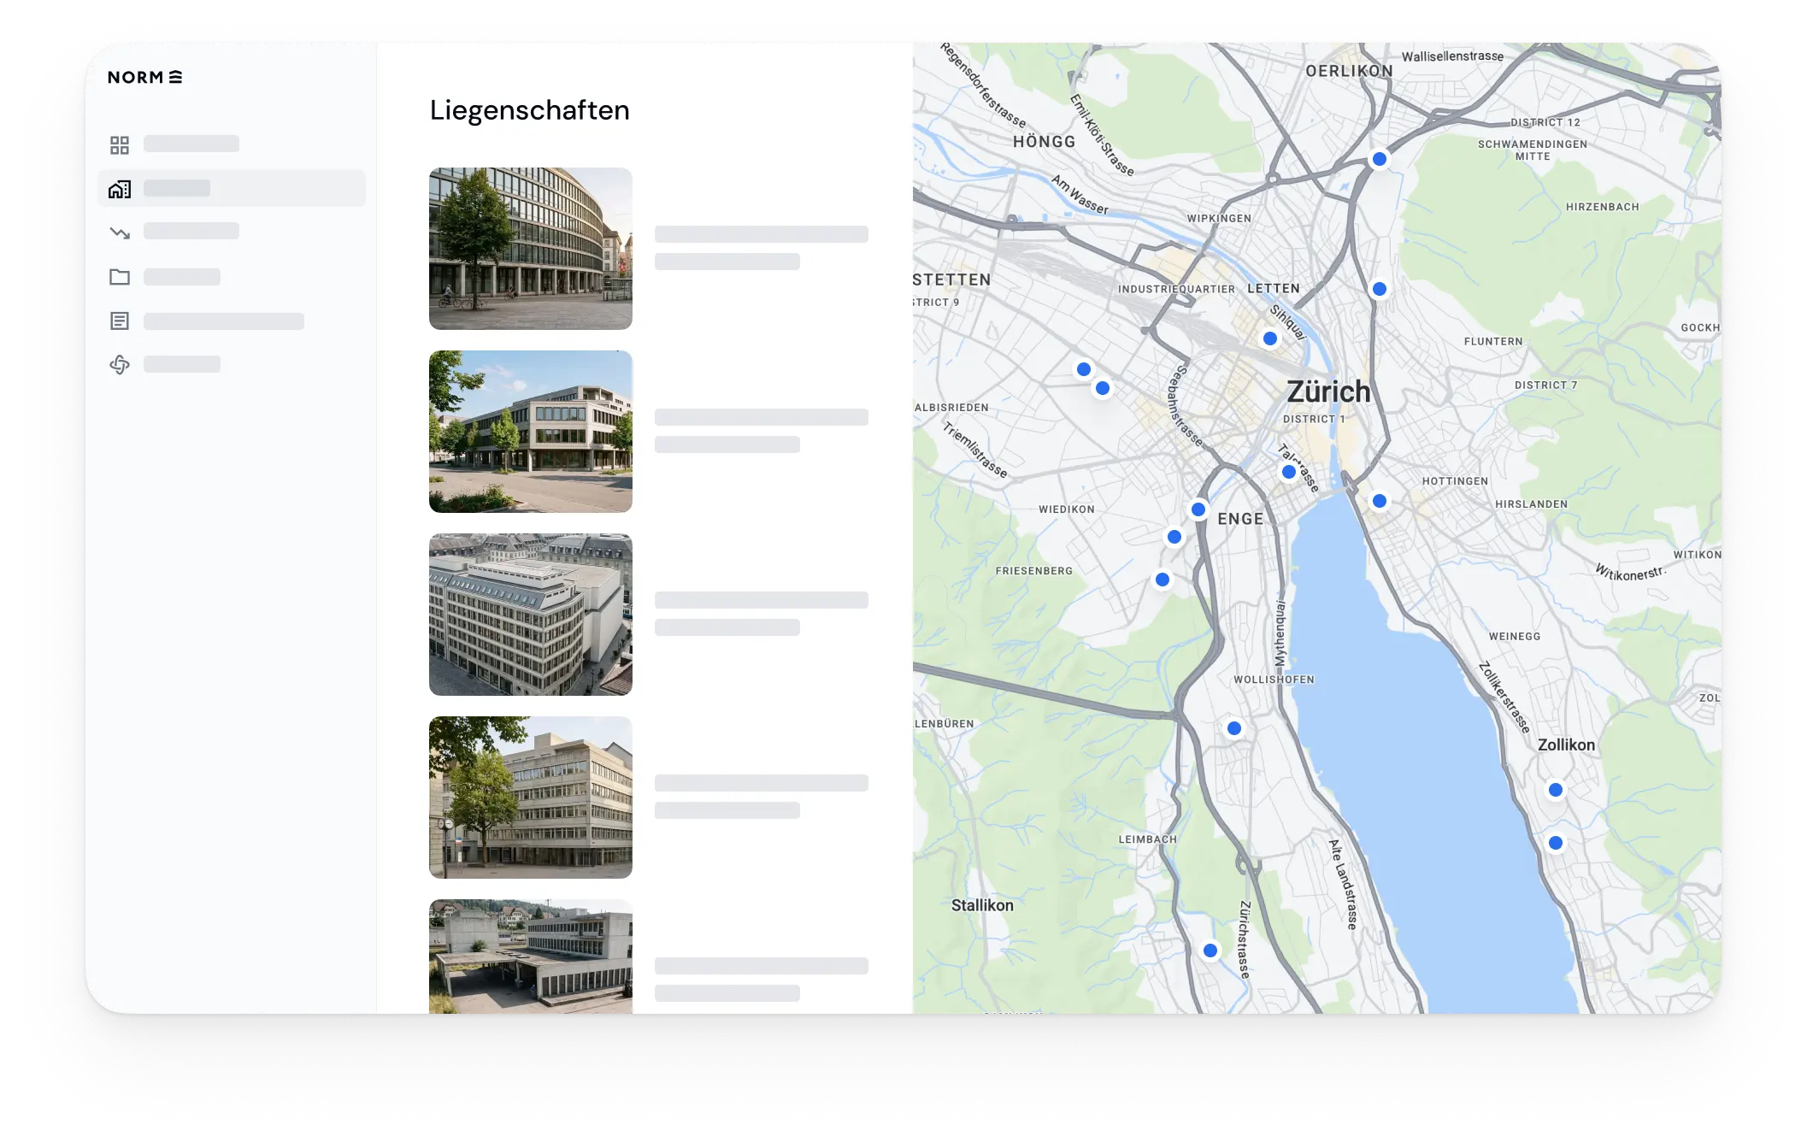Click the NORM logo in the sidebar
The image size is (1807, 1142).
pyautogui.click(x=144, y=77)
